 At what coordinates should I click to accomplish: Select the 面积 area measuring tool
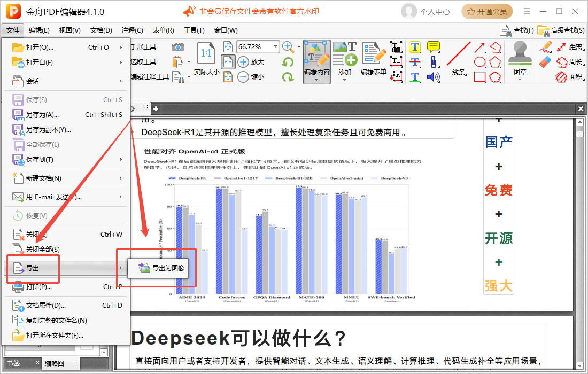click(x=569, y=77)
